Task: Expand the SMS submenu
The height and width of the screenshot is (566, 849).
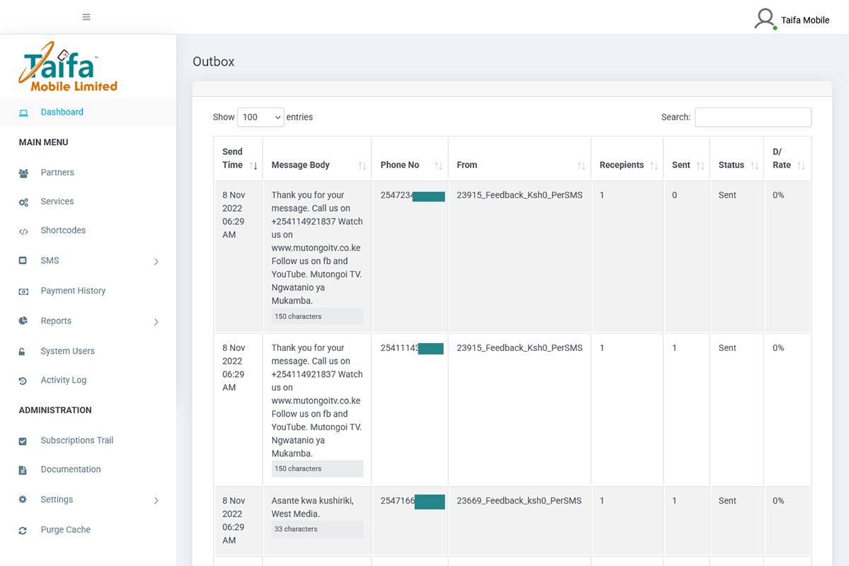Action: point(156,262)
